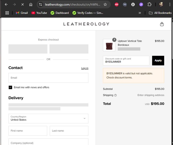The image size is (173, 145).
Task: Open the extensions puzzle menu
Action: (149, 5)
